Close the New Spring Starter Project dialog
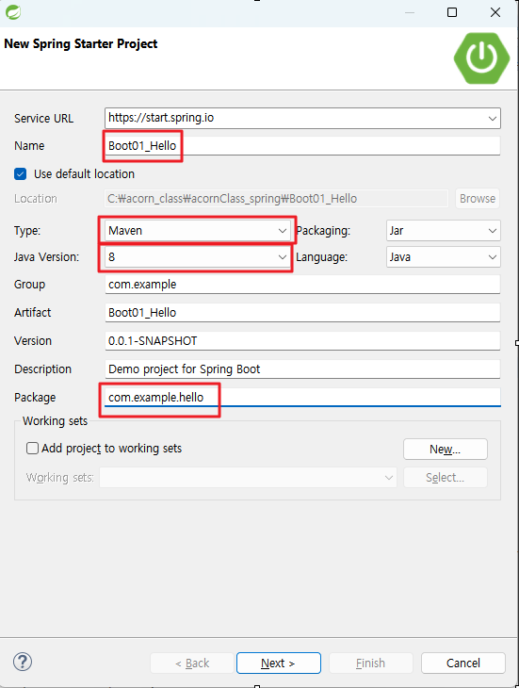The image size is (519, 688). click(495, 12)
